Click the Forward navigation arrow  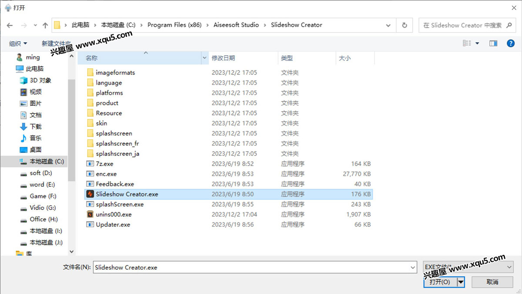point(24,25)
